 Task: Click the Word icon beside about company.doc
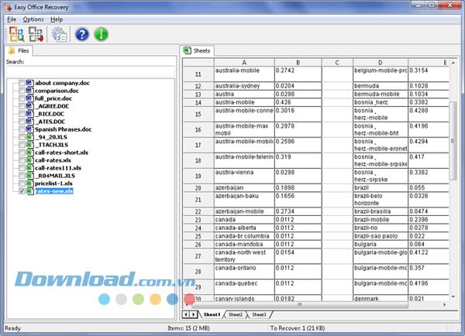[29, 82]
